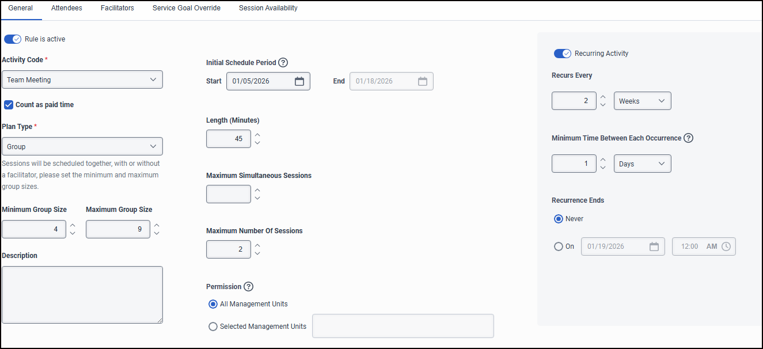The width and height of the screenshot is (763, 349).
Task: Click the clock icon for recurrence end time
Action: [x=726, y=246]
